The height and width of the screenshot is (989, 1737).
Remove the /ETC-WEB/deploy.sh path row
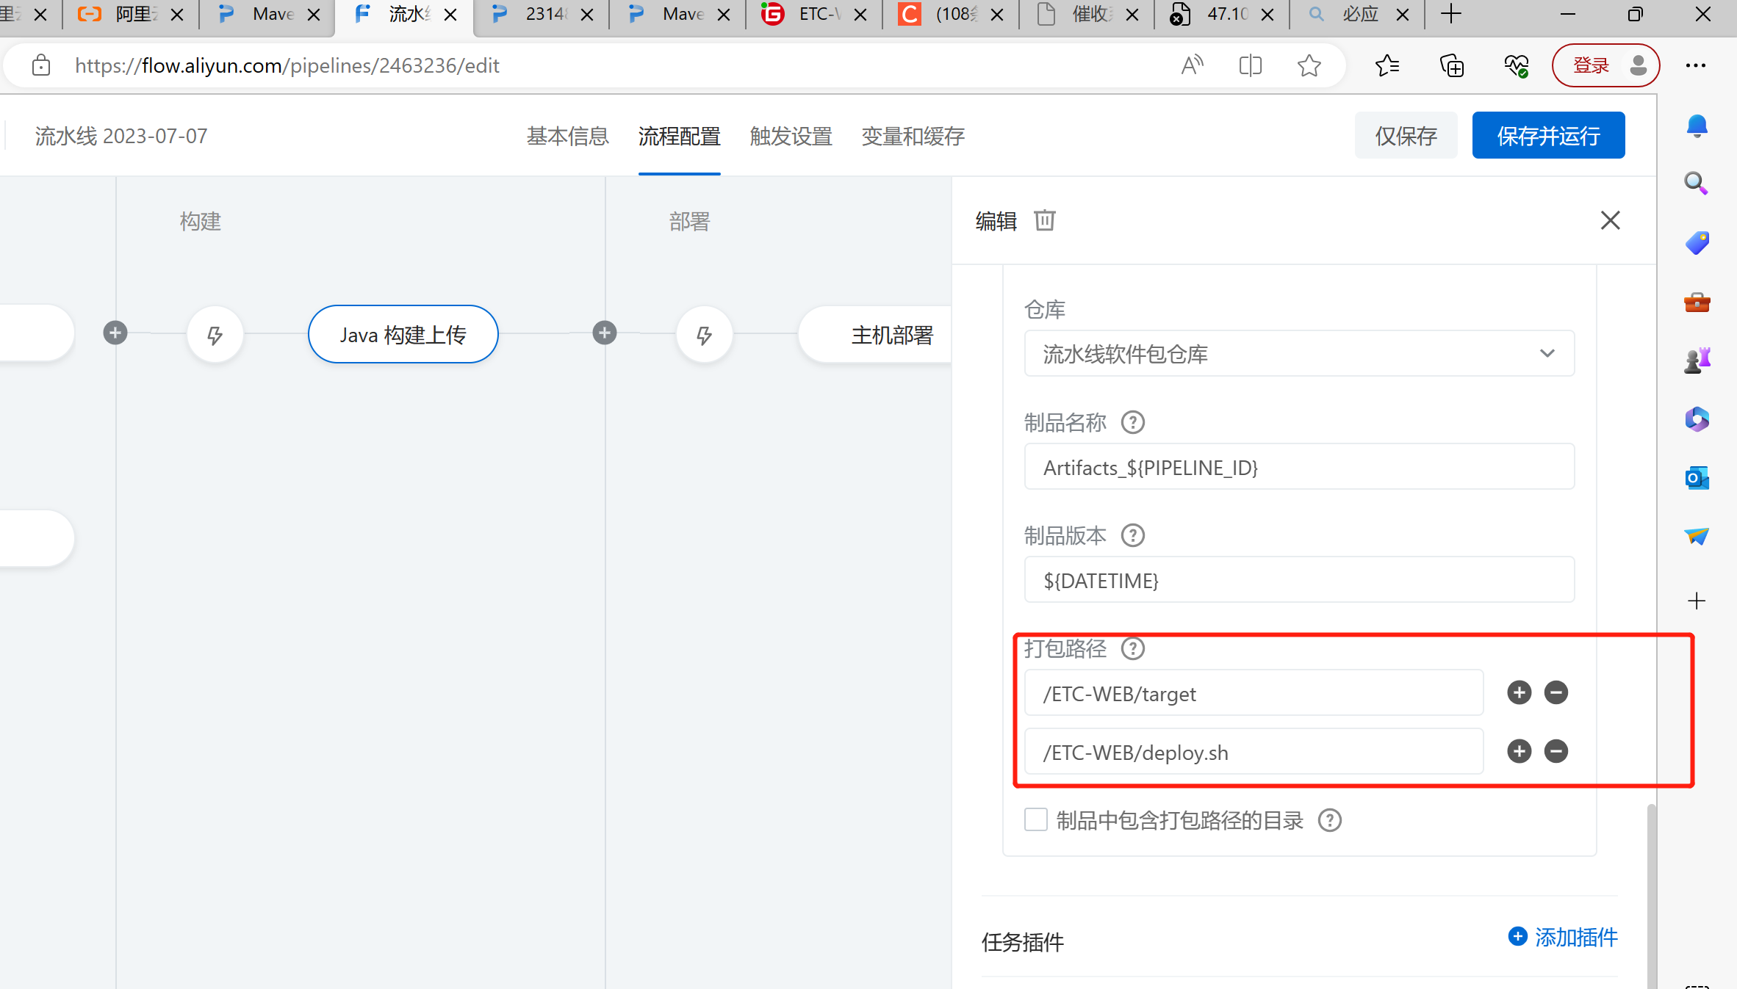tap(1556, 751)
